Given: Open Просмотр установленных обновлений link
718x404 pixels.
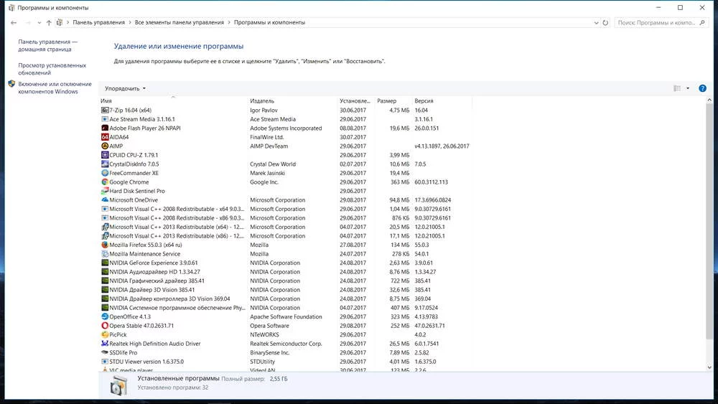Looking at the screenshot, I should pos(52,69).
